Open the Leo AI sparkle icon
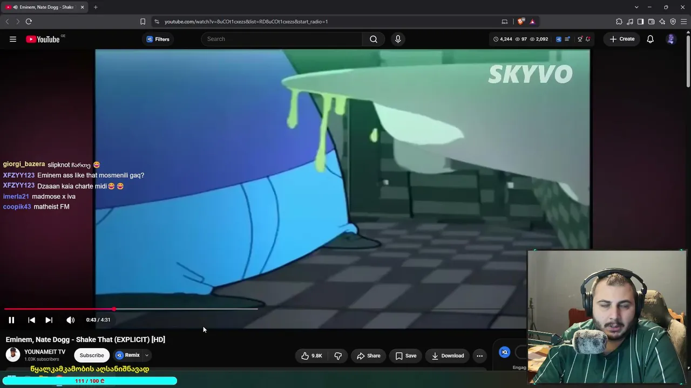 pos(662,22)
